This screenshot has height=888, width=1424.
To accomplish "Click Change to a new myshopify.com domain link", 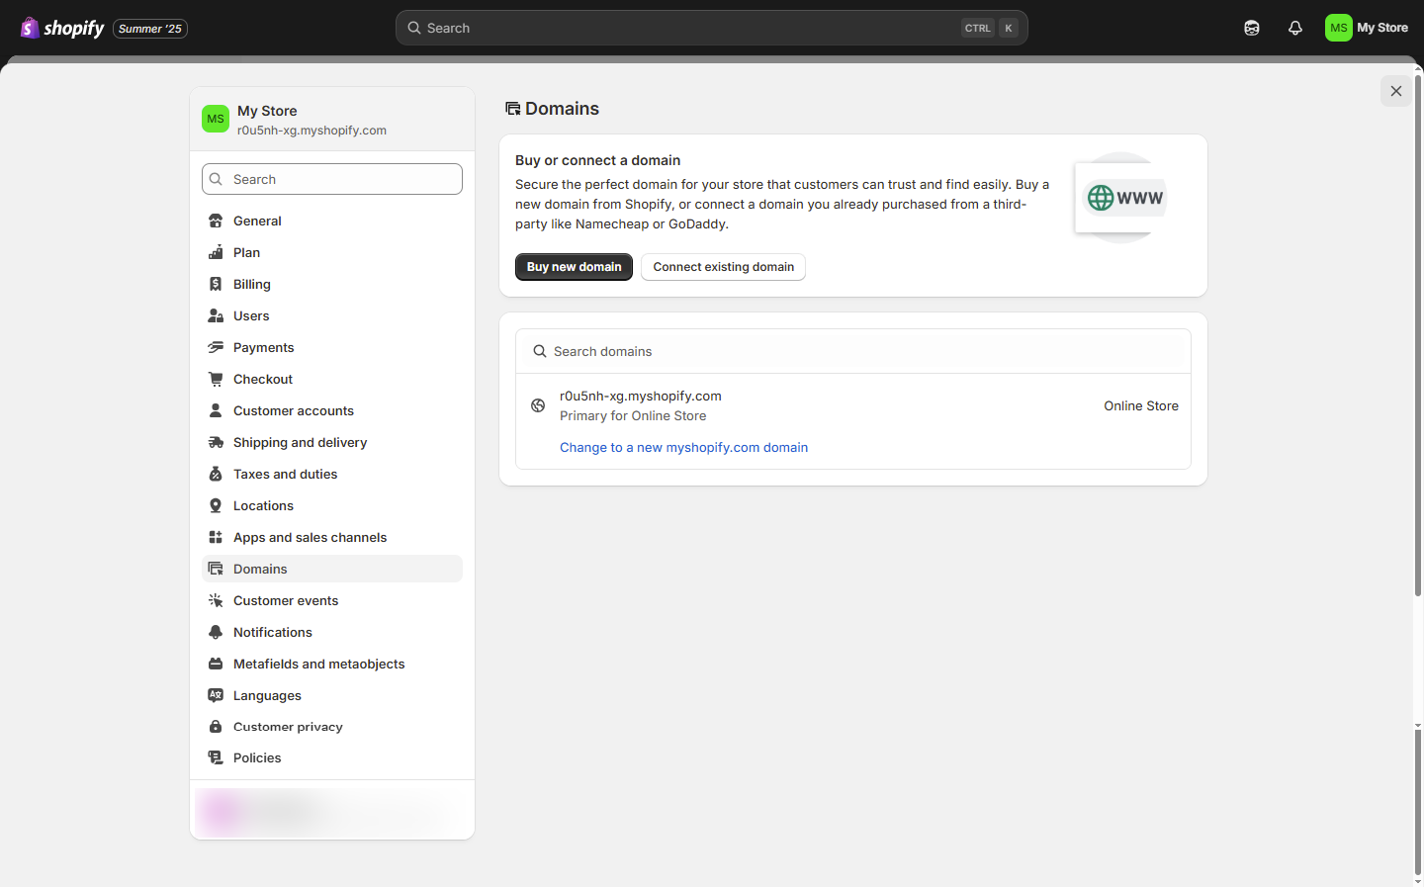I will [683, 447].
